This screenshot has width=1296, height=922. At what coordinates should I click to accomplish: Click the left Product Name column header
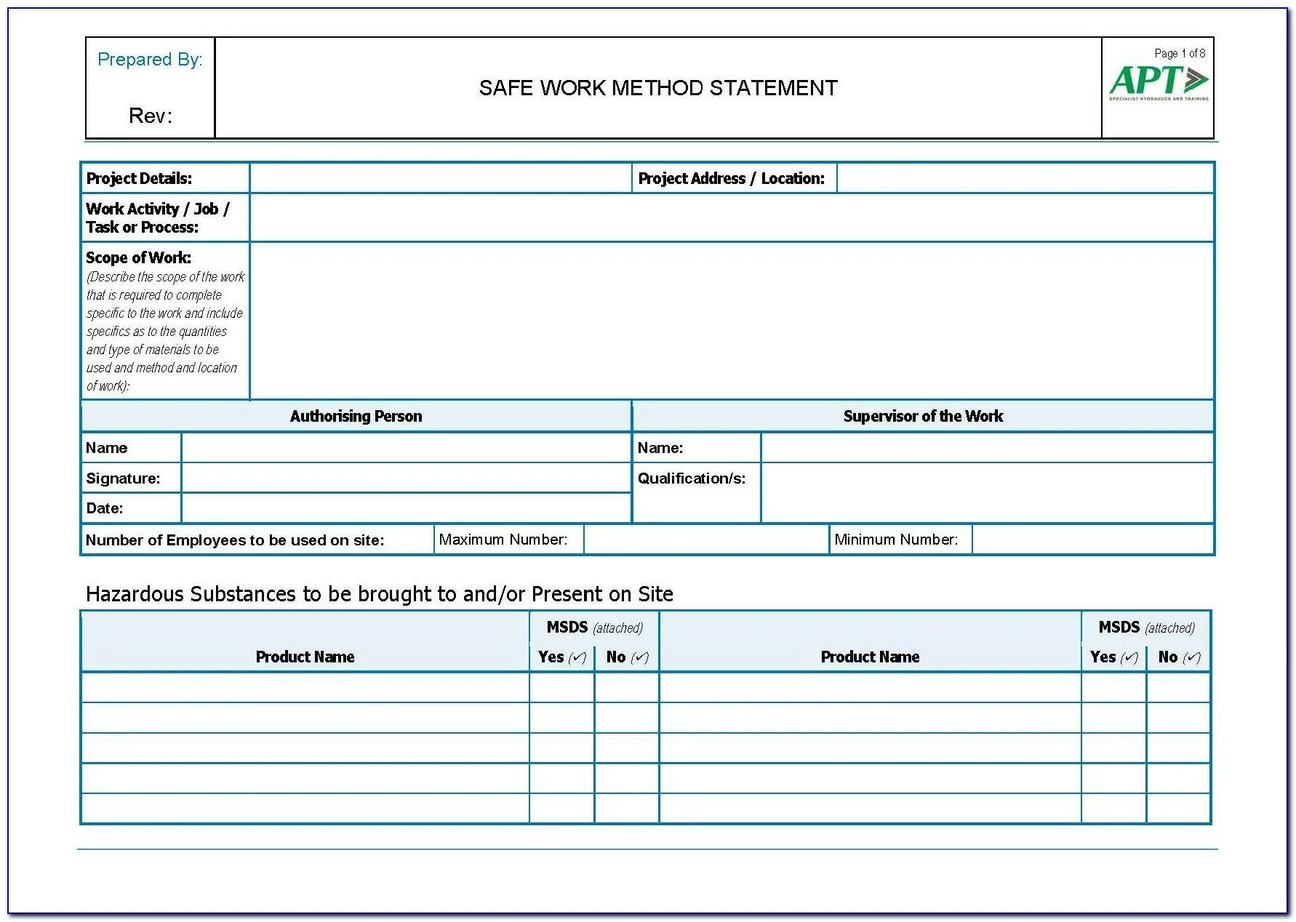pyautogui.click(x=305, y=657)
